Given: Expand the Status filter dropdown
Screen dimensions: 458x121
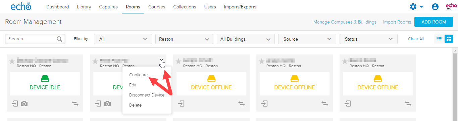Looking at the screenshot, I should [368, 39].
